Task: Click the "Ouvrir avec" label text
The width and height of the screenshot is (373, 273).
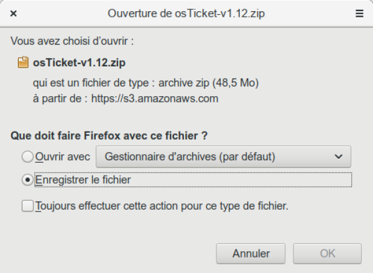Action: click(63, 156)
